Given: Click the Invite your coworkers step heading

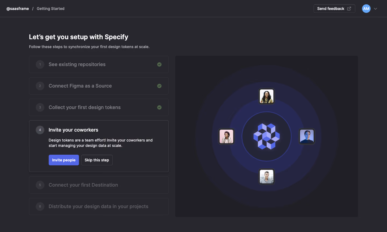Looking at the screenshot, I should coord(73,130).
